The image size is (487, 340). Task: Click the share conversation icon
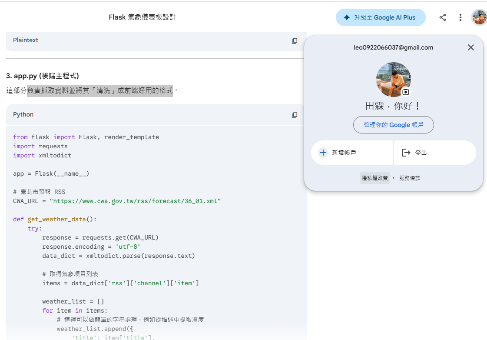(442, 17)
